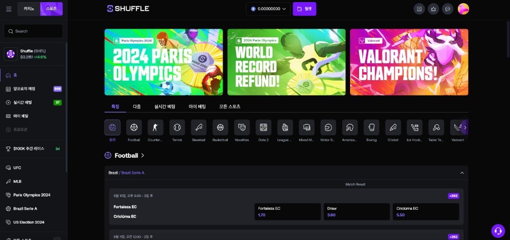Open 마이 베팅 in the sidebar

pyautogui.click(x=33, y=116)
